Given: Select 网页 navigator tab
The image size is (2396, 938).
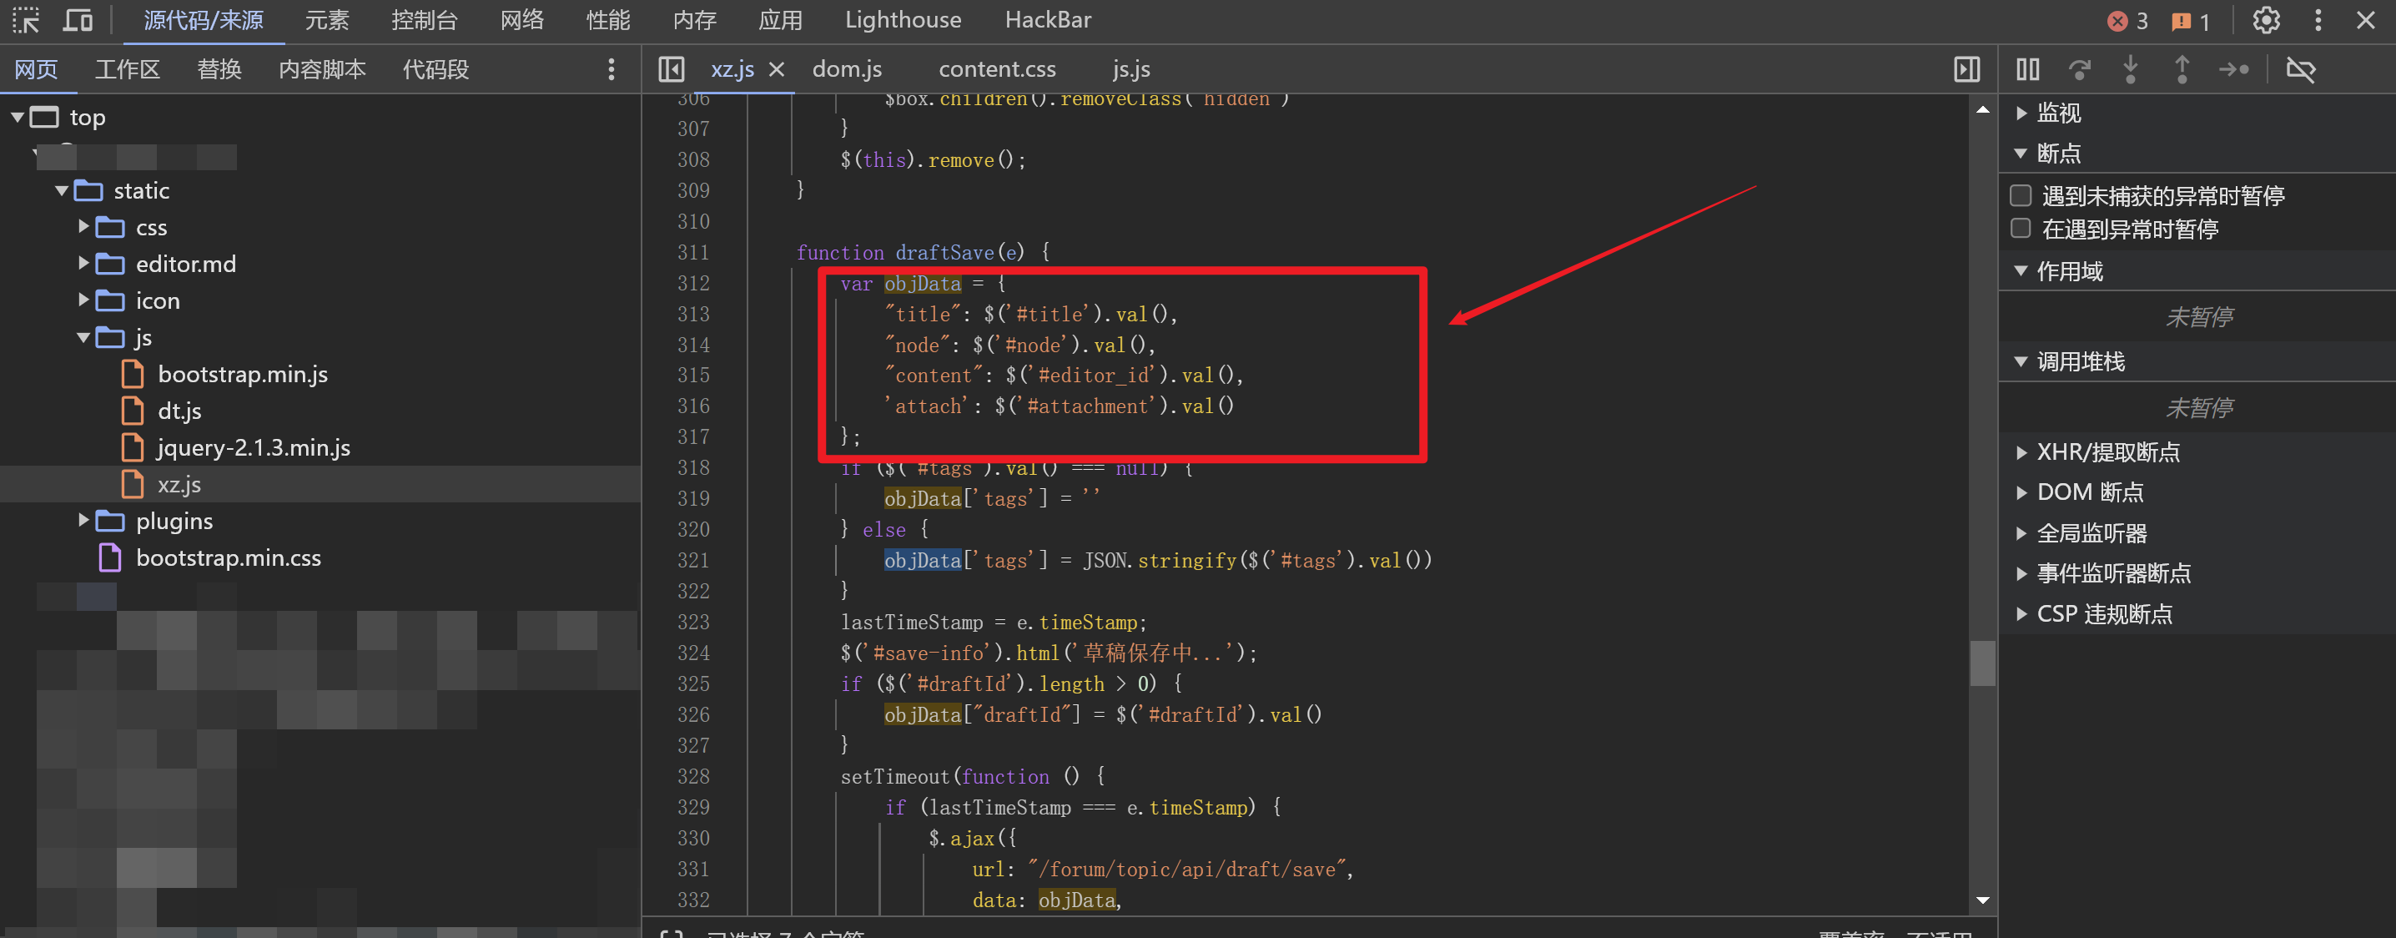Looking at the screenshot, I should tap(36, 69).
